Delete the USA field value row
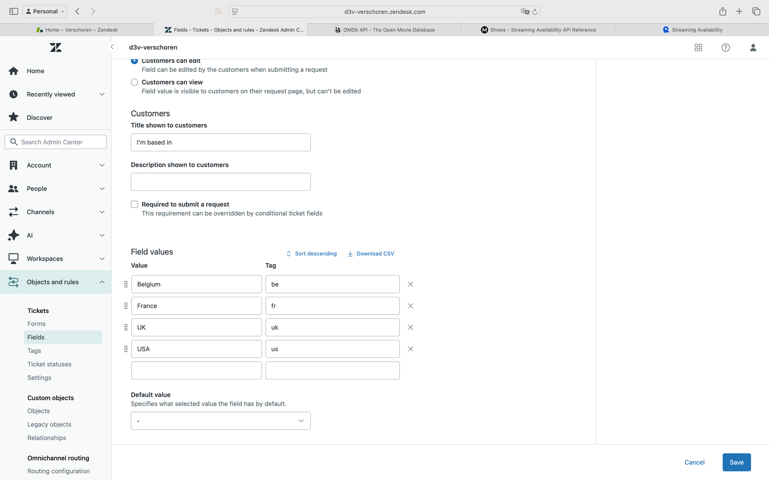This screenshot has height=480, width=769. 410,349
